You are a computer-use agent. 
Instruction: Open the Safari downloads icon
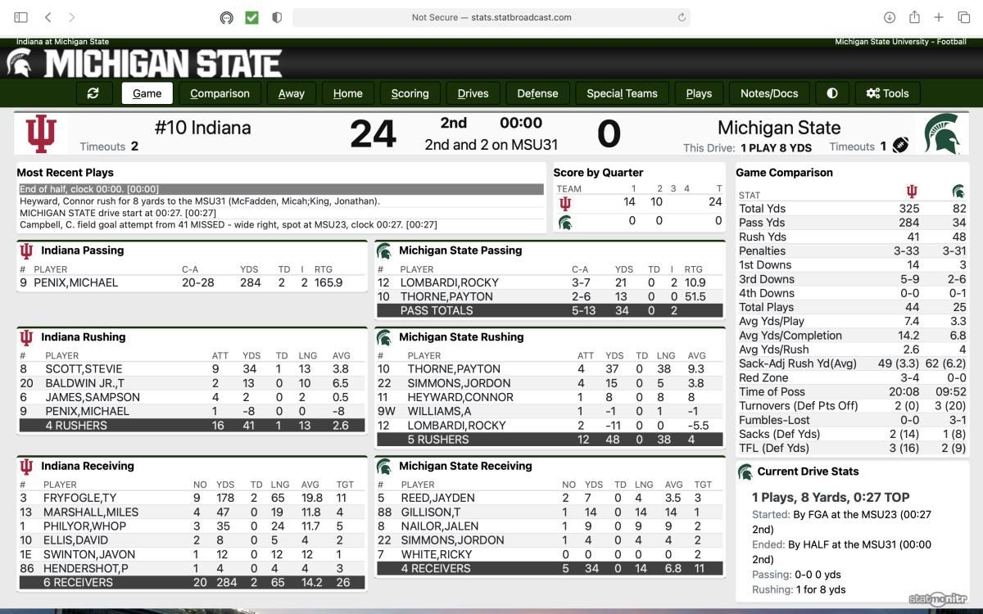[890, 17]
